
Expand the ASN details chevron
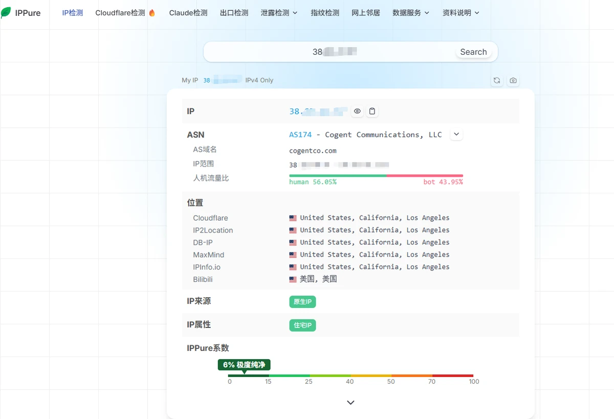457,135
